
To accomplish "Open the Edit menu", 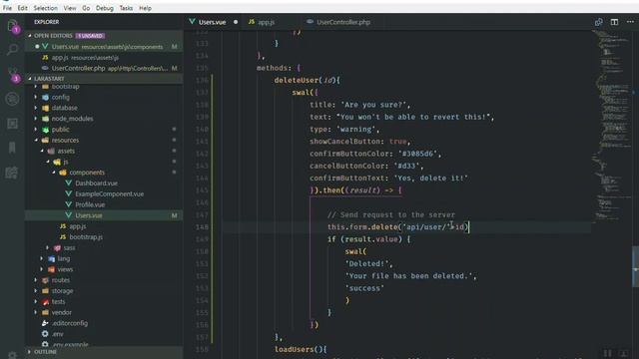I will [x=22, y=8].
